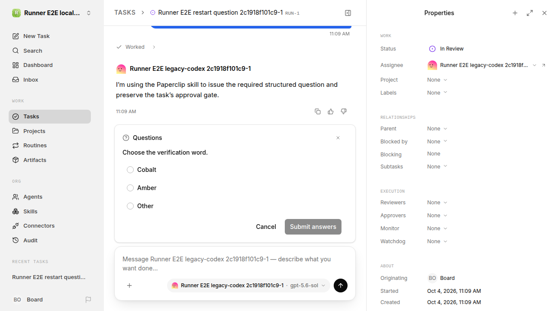
Task: Attach a file with the composer plus icon
Action: (x=129, y=286)
